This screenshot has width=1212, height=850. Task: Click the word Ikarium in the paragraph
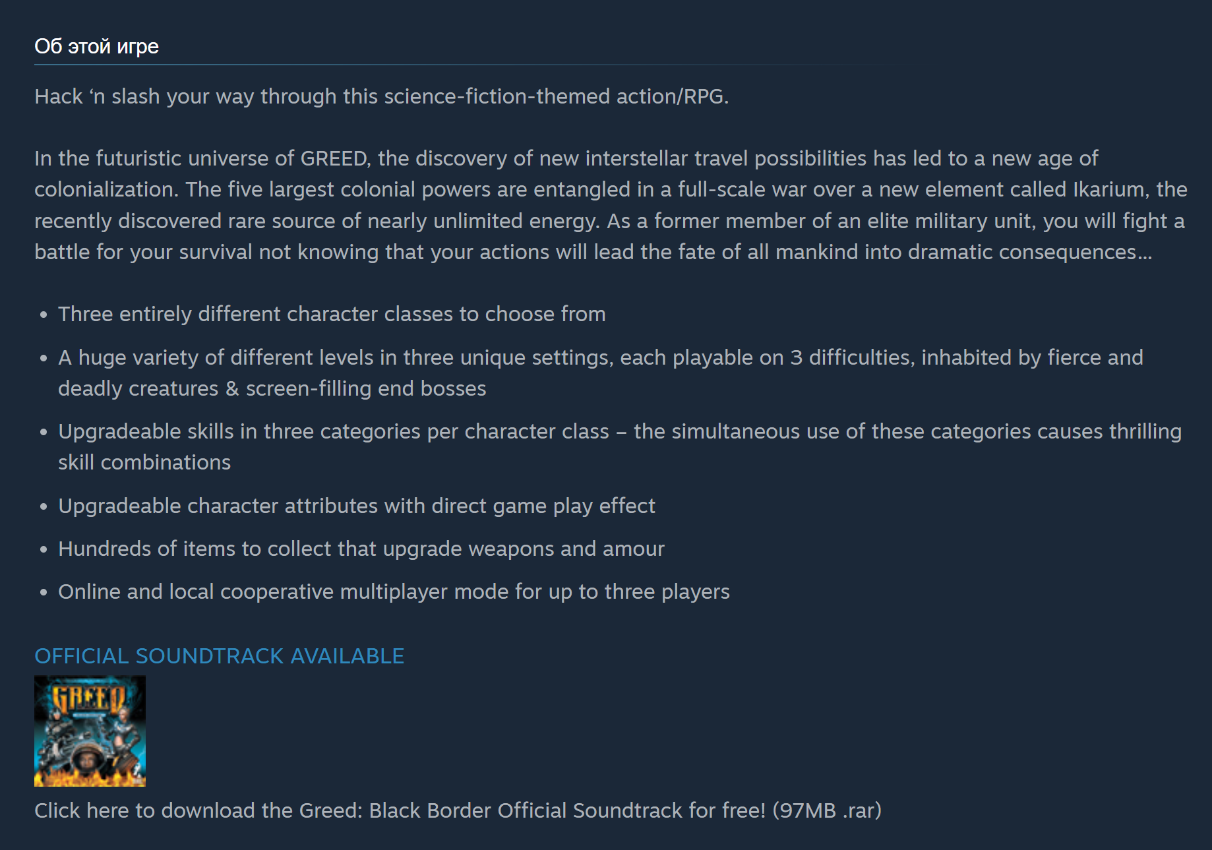tap(1108, 190)
